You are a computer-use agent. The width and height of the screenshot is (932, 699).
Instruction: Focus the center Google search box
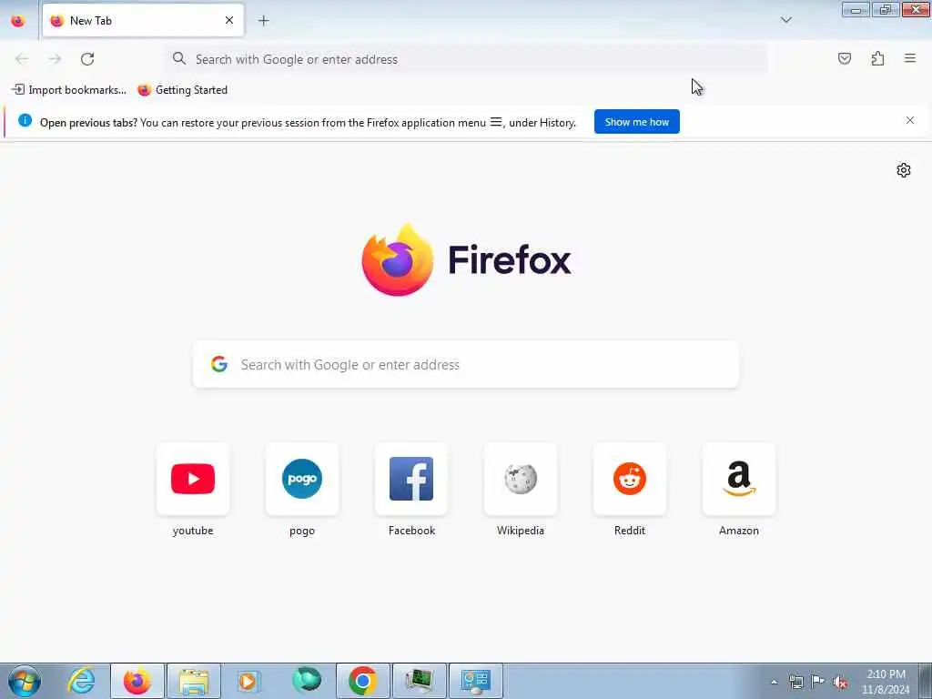[466, 364]
